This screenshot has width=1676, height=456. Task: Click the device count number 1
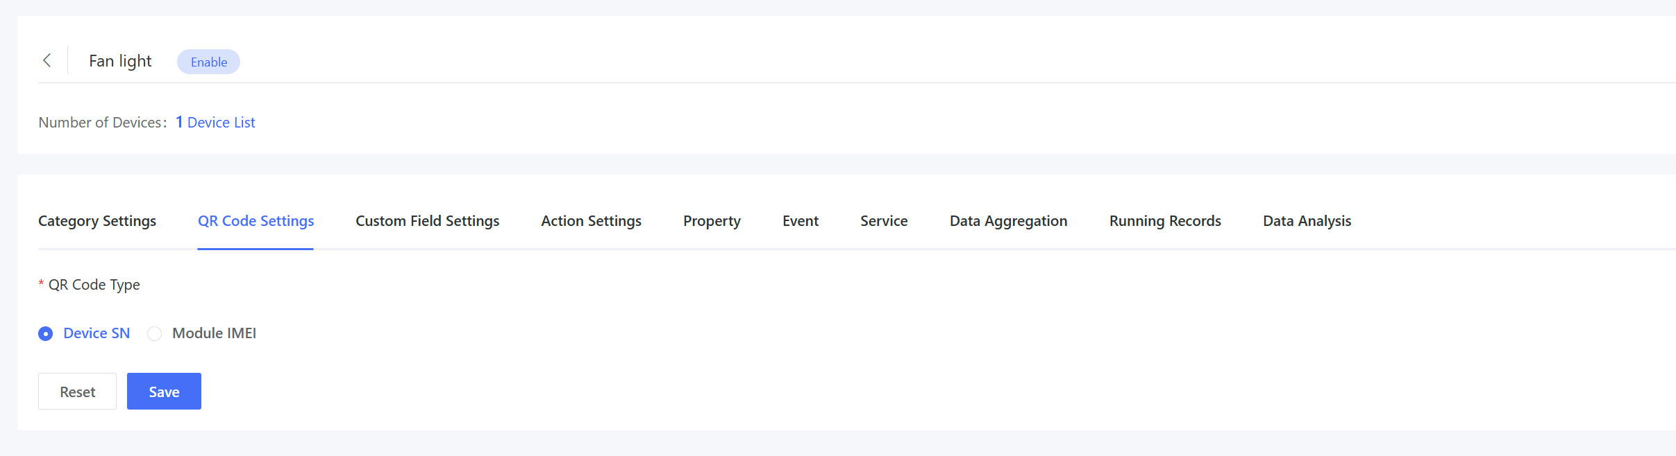pos(179,123)
